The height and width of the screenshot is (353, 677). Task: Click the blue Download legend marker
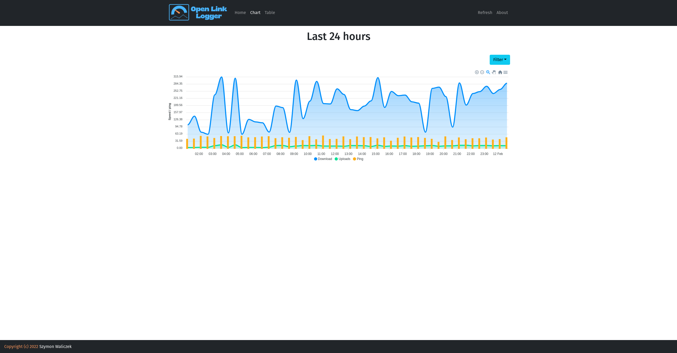pos(316,159)
